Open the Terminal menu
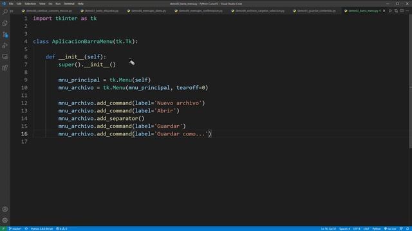The height and width of the screenshot is (231, 412). coord(69,4)
